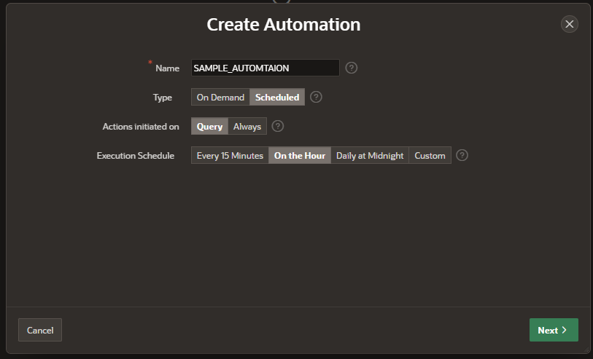Click the Create Automation dialog title

click(x=284, y=25)
